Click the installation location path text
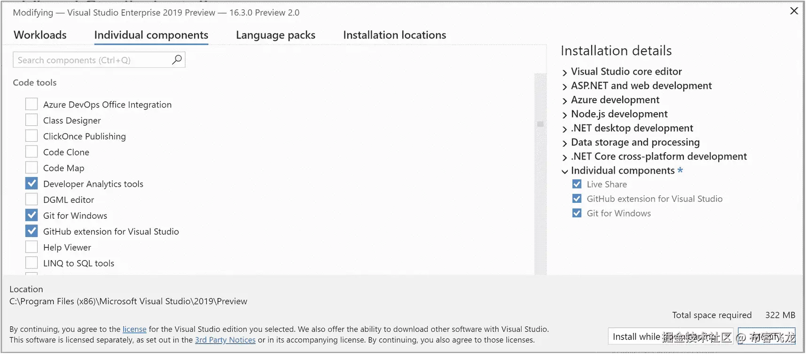This screenshot has height=354, width=806. pyautogui.click(x=128, y=301)
